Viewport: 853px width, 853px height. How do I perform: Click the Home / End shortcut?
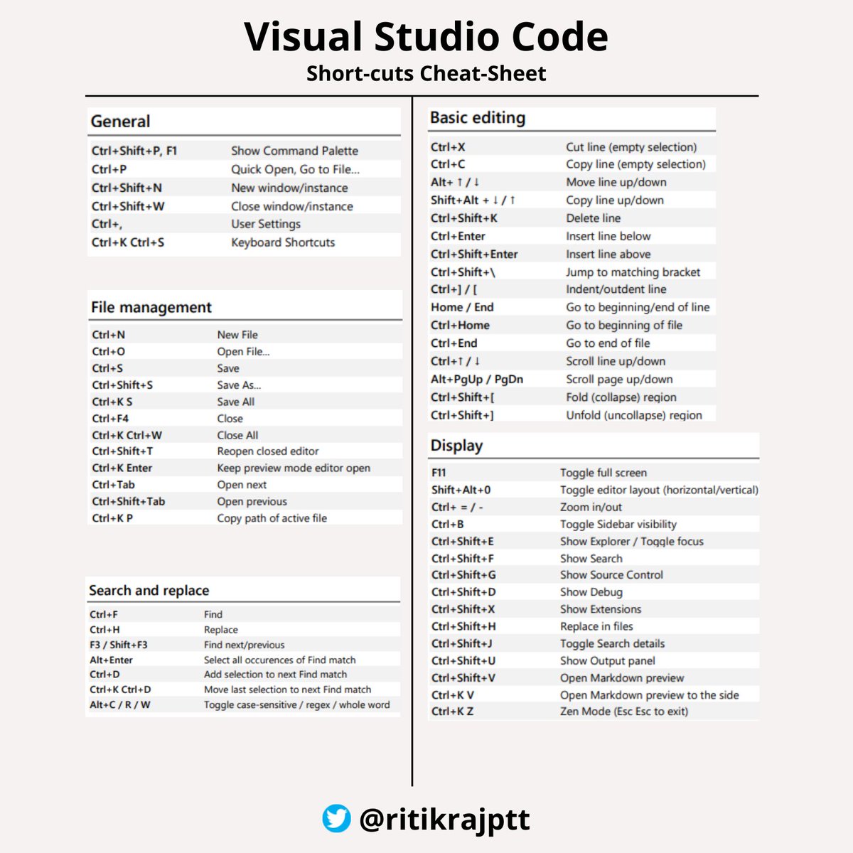click(x=462, y=307)
